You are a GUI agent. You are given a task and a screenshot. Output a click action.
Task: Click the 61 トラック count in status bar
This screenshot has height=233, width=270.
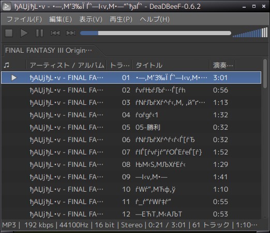pos(211,225)
